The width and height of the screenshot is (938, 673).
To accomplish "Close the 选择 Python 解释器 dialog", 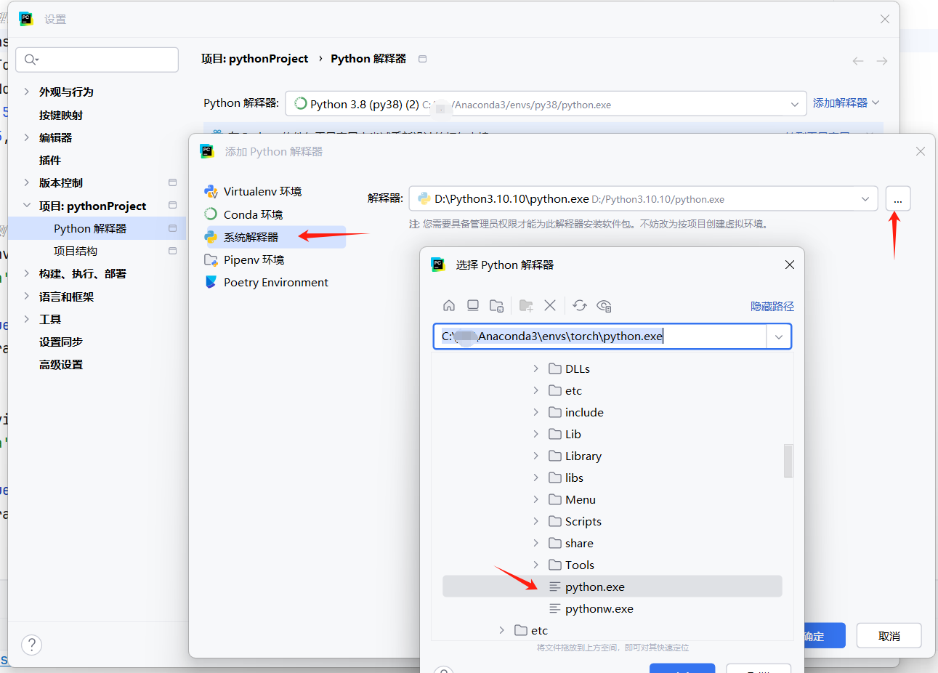I will (x=790, y=265).
